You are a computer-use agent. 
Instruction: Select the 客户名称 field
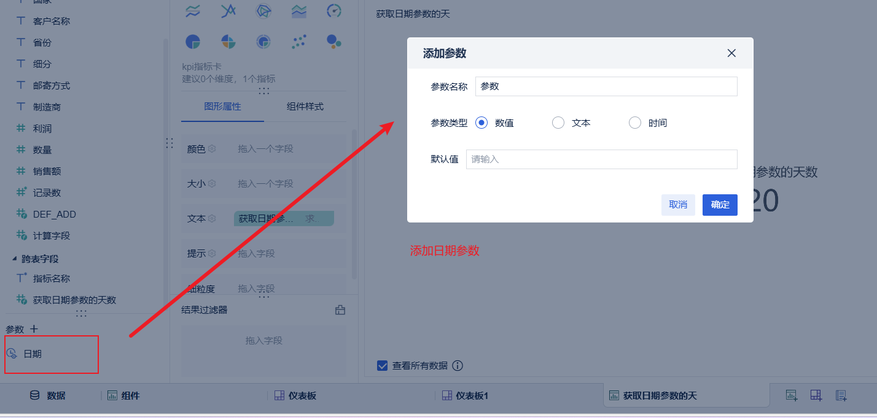click(52, 21)
